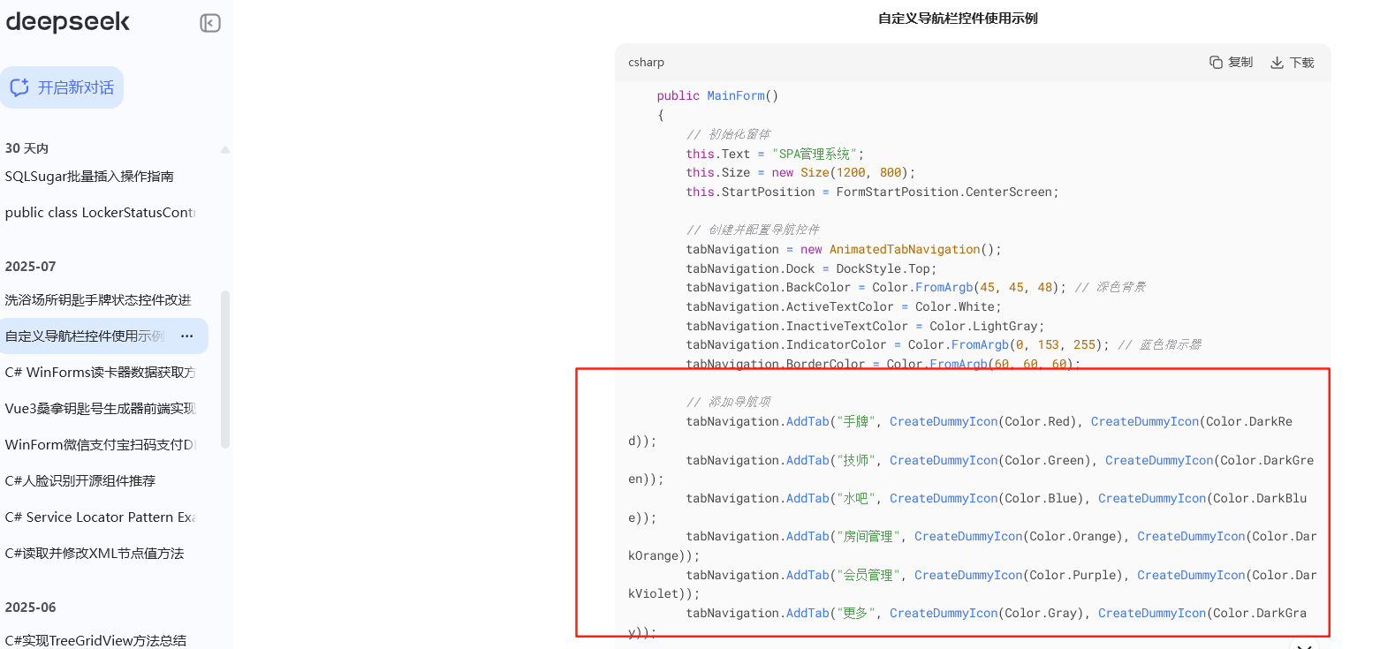Viewport: 1395px width, 649px height.
Task: Open the public class LockerStatusCont chat
Action: [100, 213]
